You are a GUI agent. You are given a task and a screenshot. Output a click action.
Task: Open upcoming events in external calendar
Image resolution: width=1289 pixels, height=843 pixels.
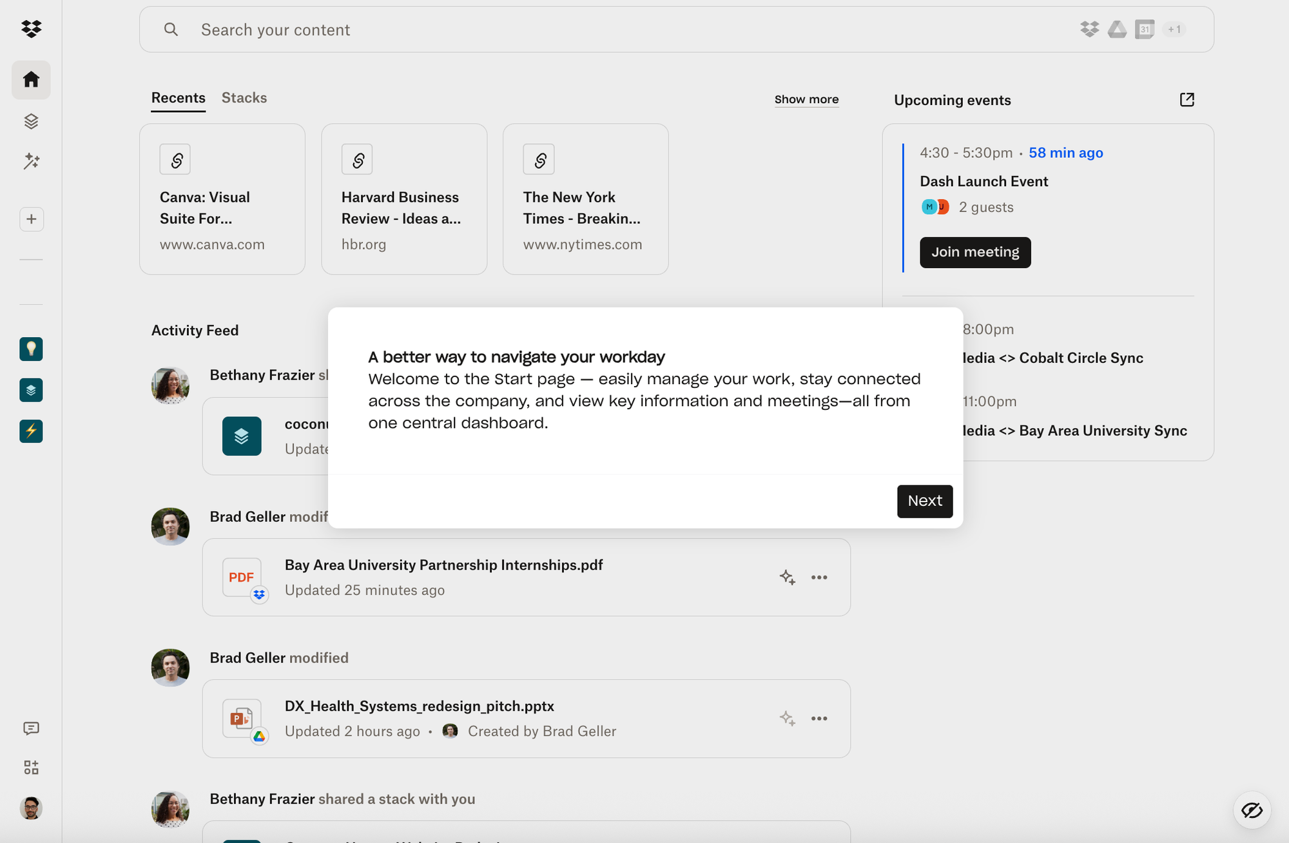point(1187,99)
